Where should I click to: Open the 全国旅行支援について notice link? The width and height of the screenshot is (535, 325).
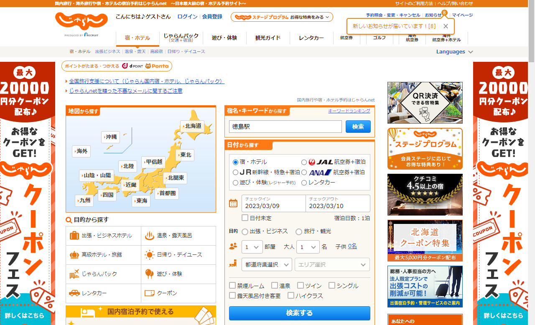click(147, 81)
